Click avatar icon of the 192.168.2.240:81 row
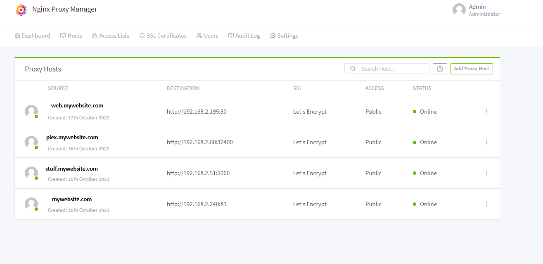The height and width of the screenshot is (264, 543). 31,204
